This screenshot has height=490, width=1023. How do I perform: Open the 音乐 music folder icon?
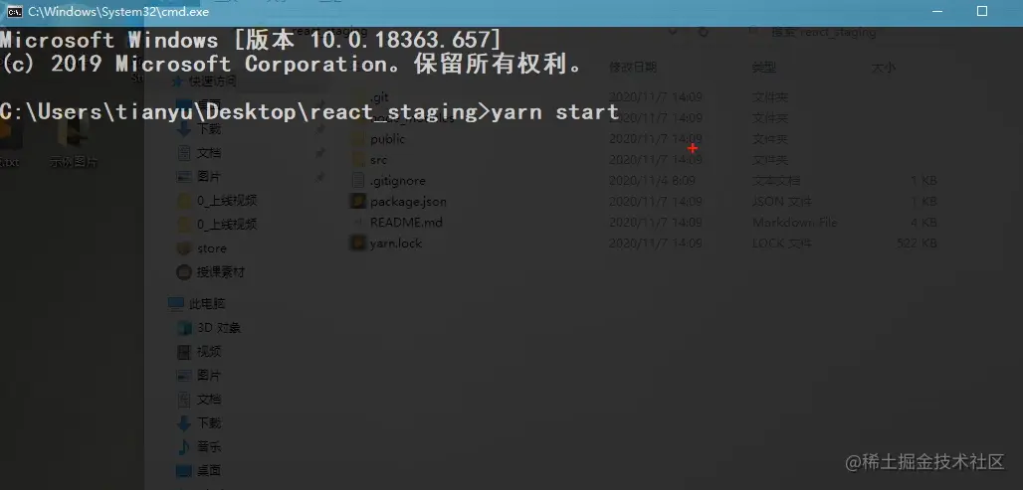click(185, 447)
